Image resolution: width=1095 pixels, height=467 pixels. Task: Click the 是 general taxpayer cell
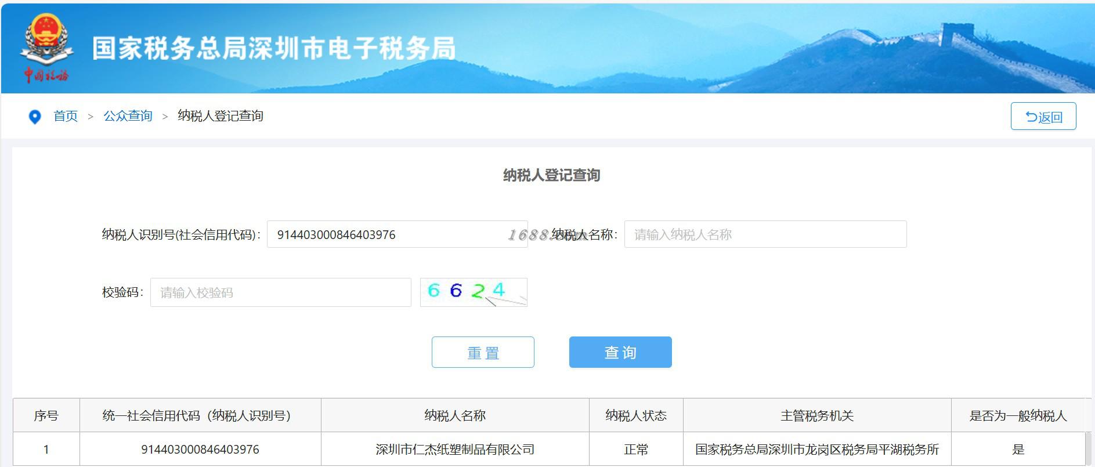click(x=1018, y=449)
